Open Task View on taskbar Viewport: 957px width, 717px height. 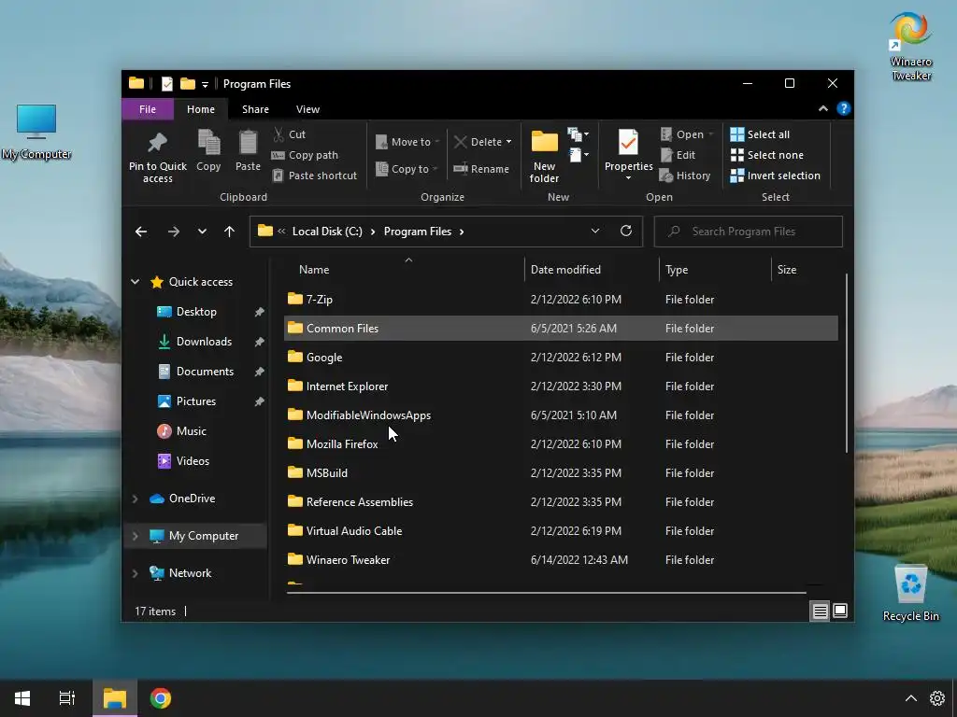(67, 698)
